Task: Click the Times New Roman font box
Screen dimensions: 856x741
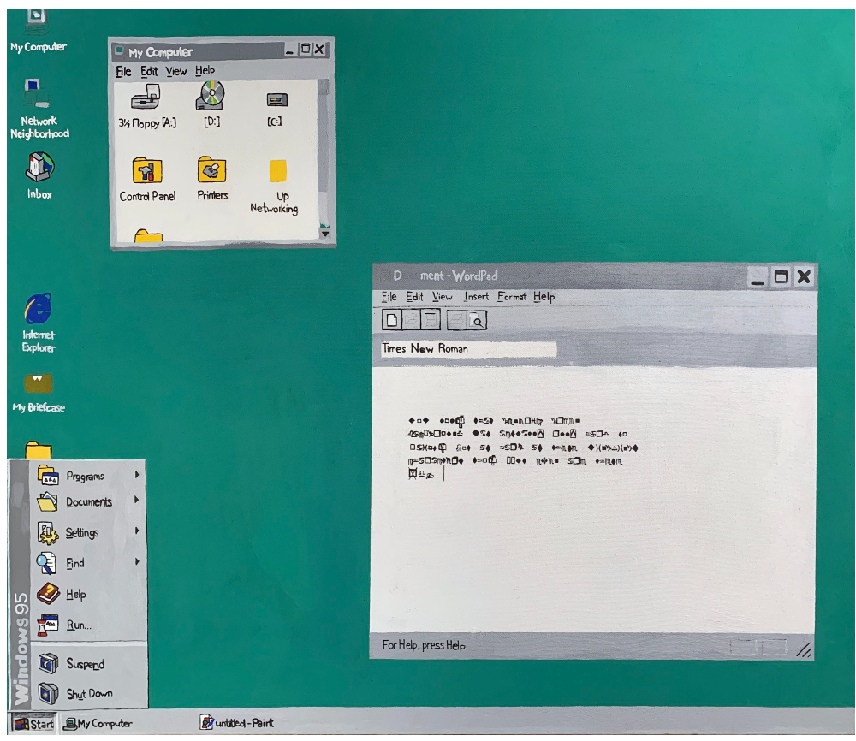Action: [x=469, y=348]
